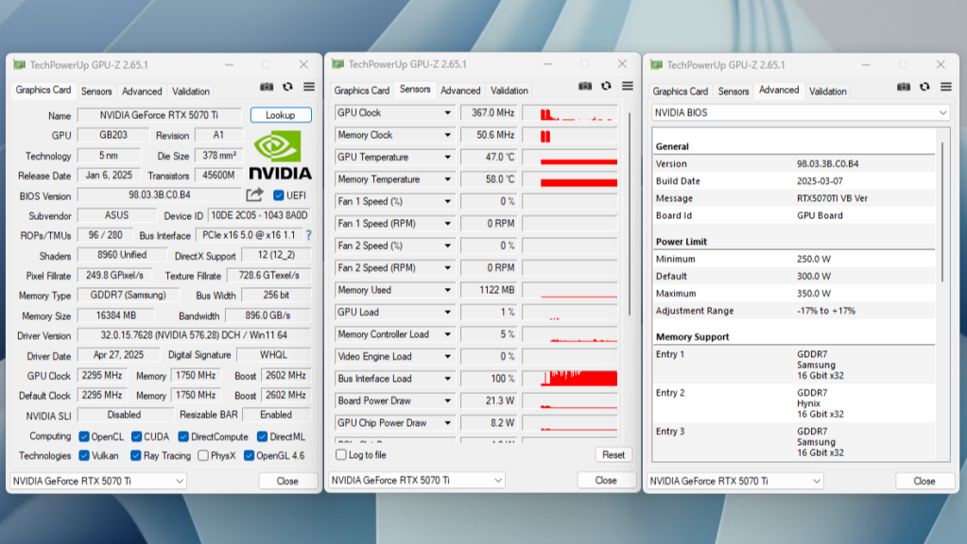Switch to Advanced tab in Graphics Card window
This screenshot has height=544, width=967.
[142, 92]
